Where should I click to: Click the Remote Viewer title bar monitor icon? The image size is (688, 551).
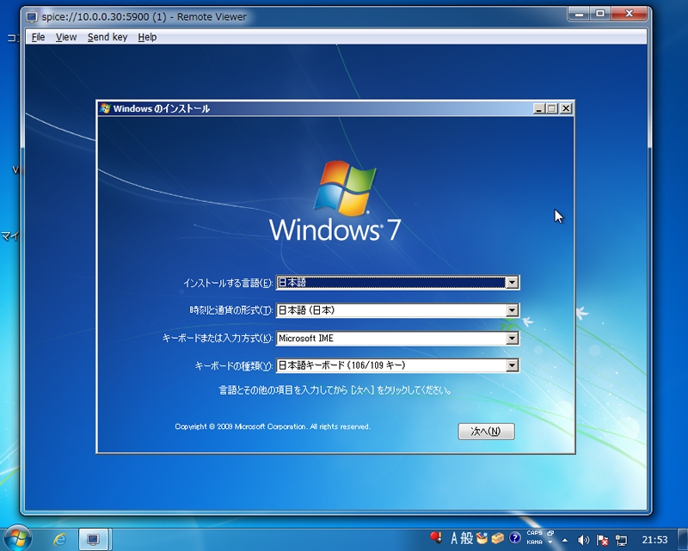click(x=32, y=17)
